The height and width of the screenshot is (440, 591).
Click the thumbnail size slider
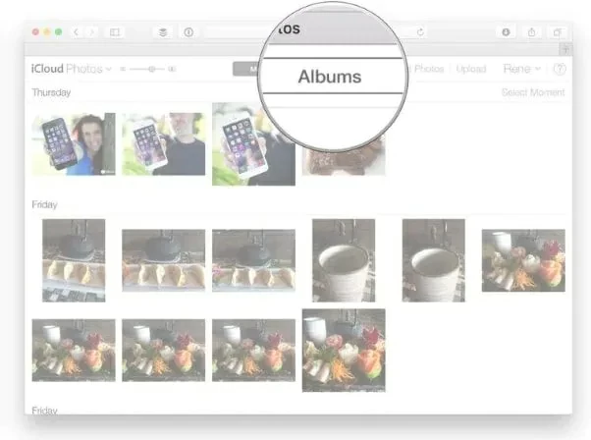[x=147, y=69]
